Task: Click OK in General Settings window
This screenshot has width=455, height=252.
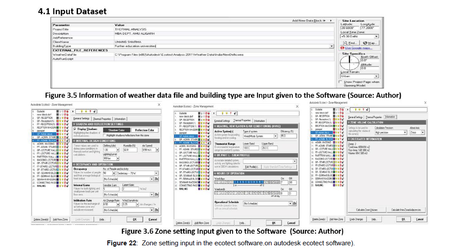Action: [135, 219]
